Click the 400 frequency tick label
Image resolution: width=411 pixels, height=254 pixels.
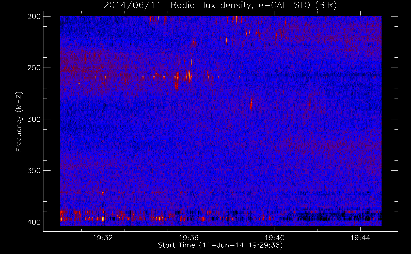point(34,222)
